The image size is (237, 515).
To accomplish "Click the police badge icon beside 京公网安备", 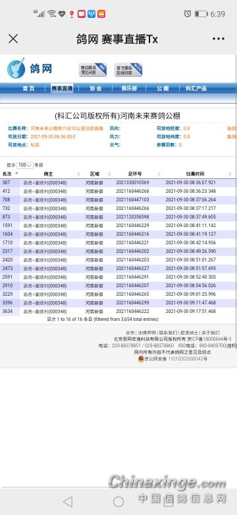I will click(x=141, y=359).
